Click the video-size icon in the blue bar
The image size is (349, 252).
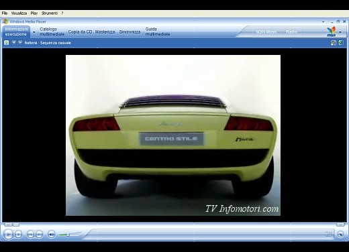pyautogui.click(x=334, y=43)
